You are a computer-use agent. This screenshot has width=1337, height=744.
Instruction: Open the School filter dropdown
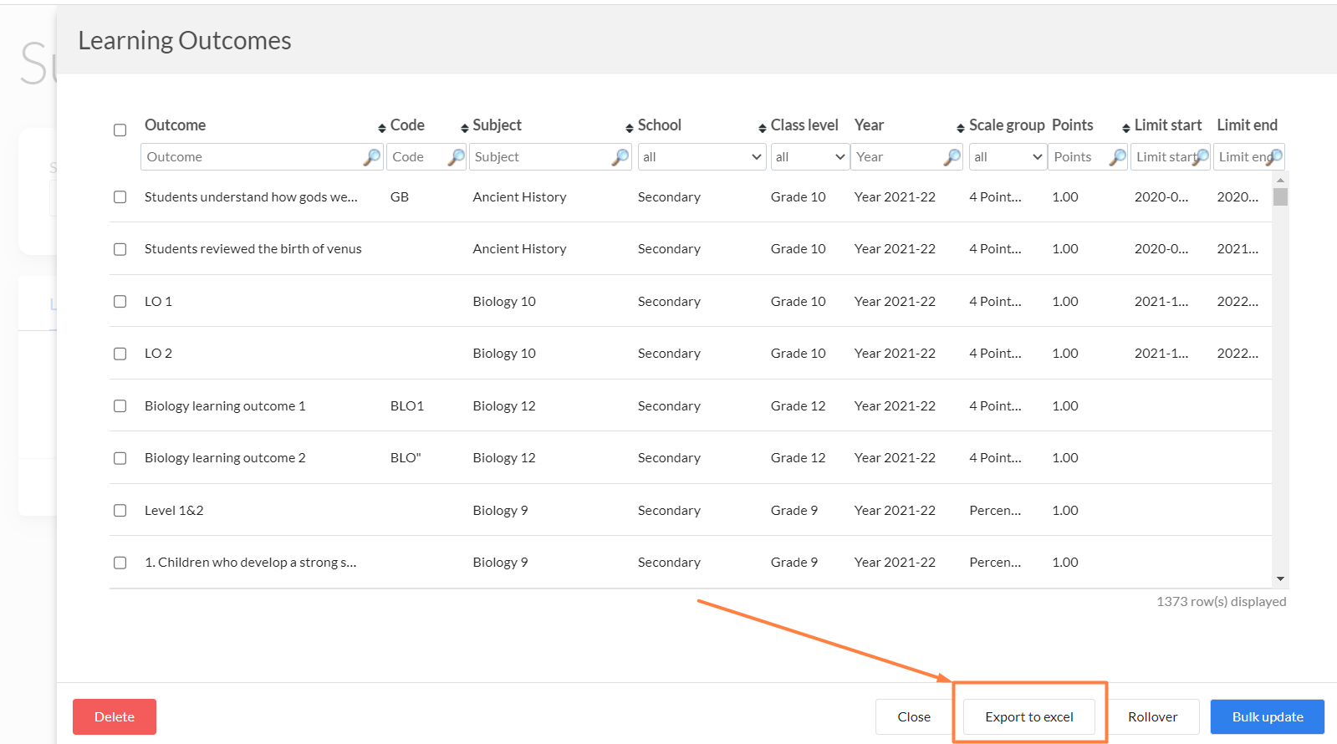pyautogui.click(x=702, y=157)
